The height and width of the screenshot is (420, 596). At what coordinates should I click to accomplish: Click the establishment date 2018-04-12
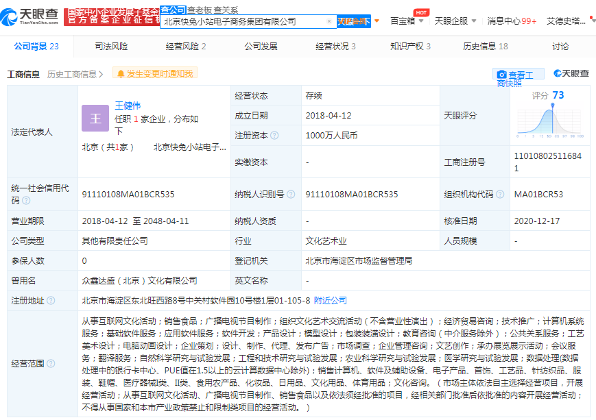tap(329, 115)
